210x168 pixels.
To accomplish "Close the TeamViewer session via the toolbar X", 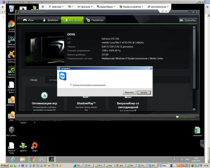I will pos(43,7).
